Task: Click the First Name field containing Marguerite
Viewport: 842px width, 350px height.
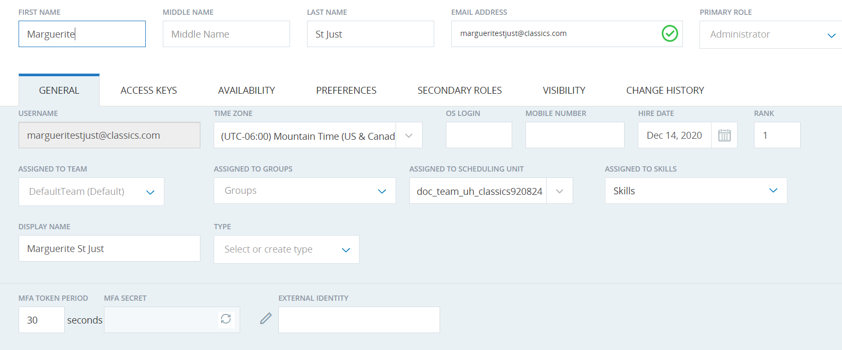Action: (82, 34)
